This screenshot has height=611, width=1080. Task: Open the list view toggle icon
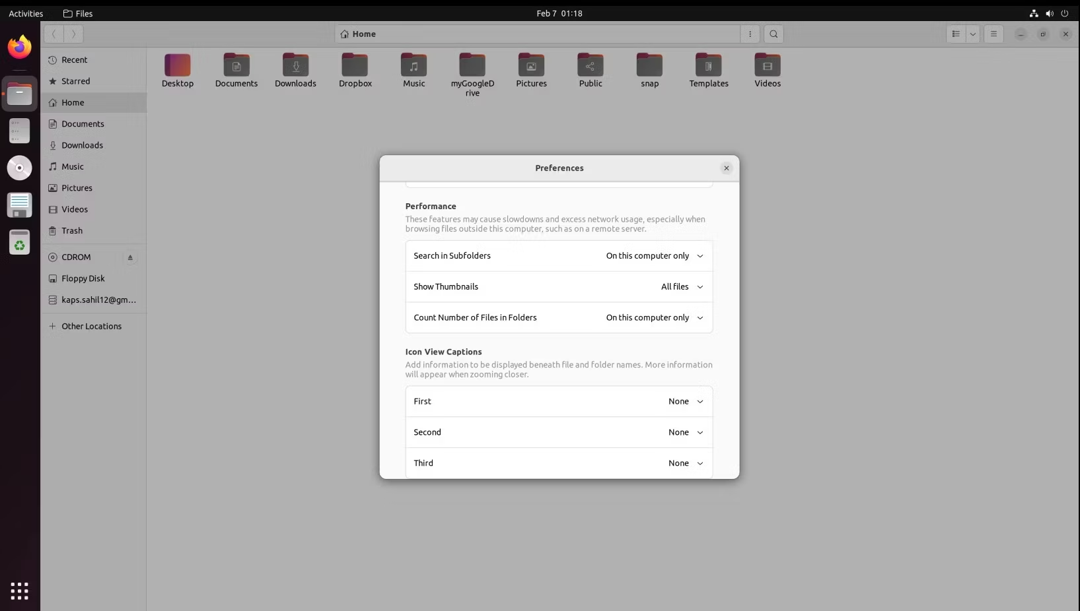click(956, 34)
